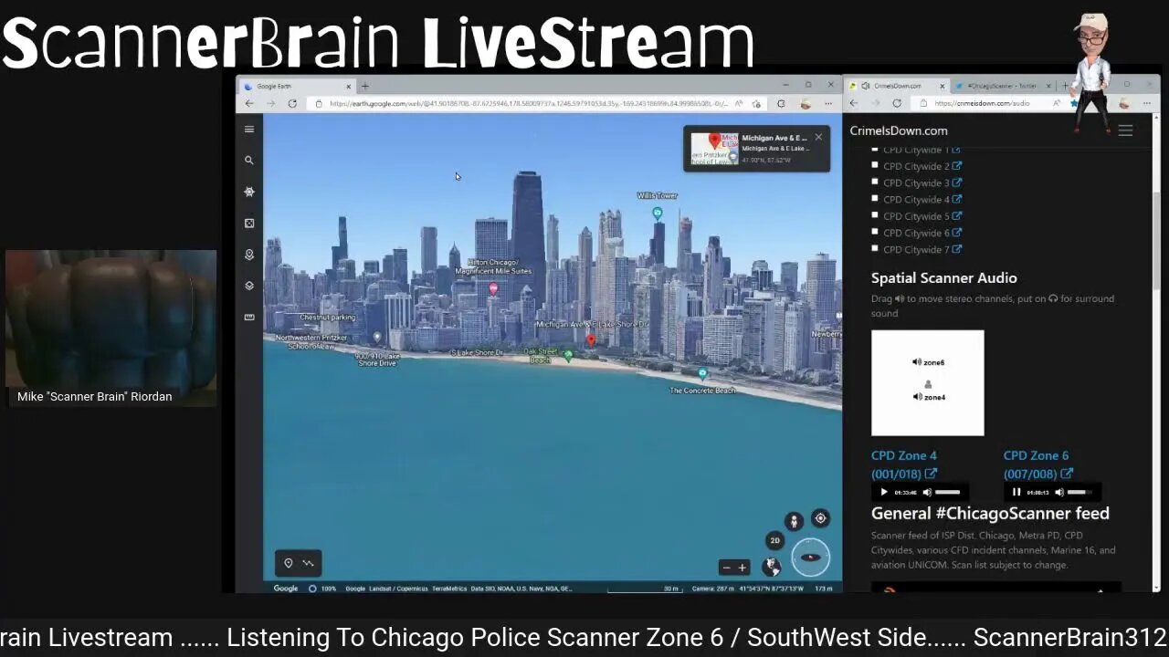
Task: Open the CPD Citywide 2 external link icon
Action: point(957,166)
